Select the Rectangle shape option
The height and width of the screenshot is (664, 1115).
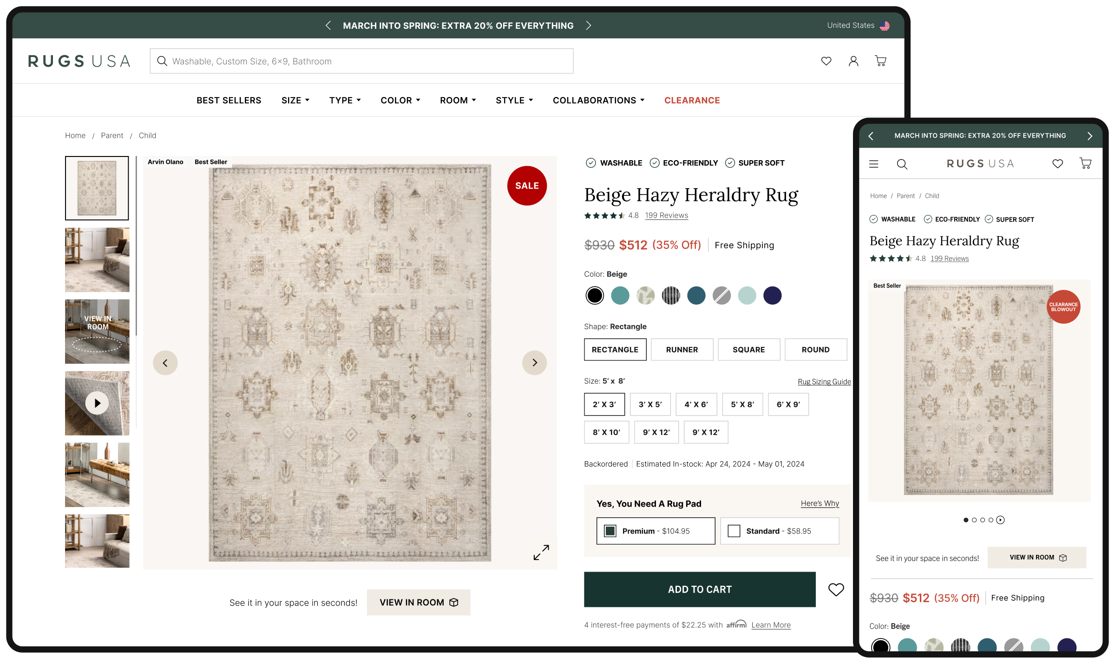(615, 350)
